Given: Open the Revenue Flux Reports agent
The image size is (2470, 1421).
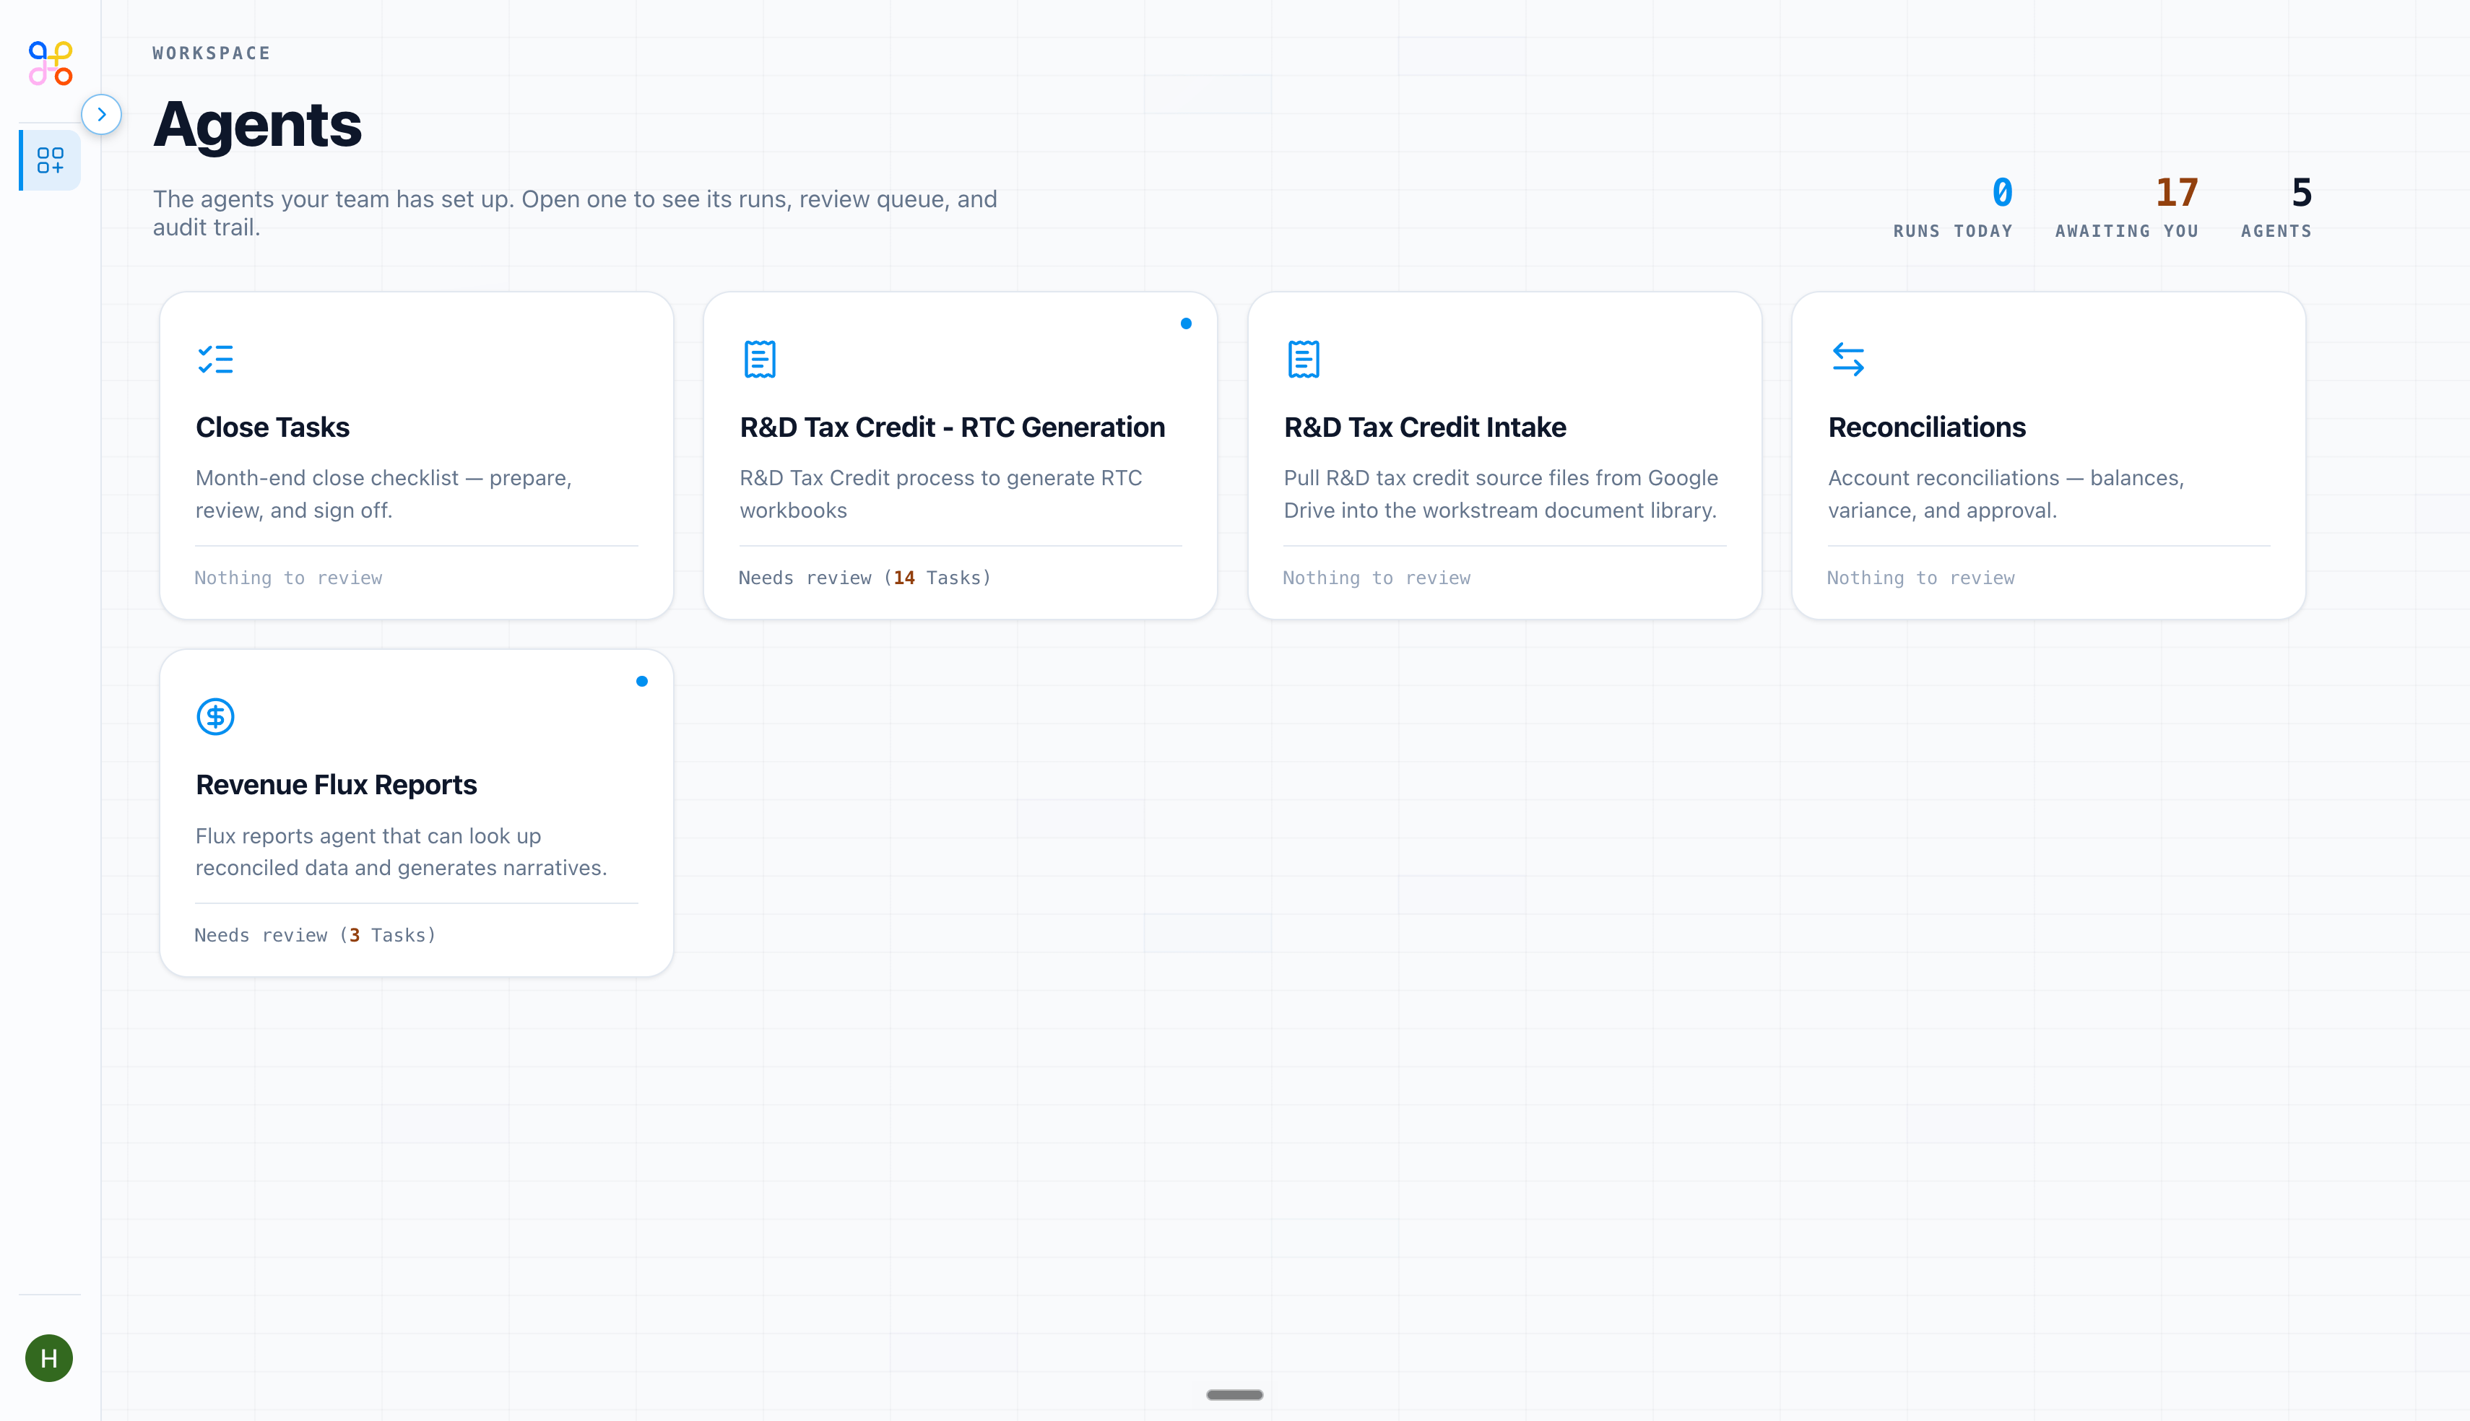Looking at the screenshot, I should [417, 813].
